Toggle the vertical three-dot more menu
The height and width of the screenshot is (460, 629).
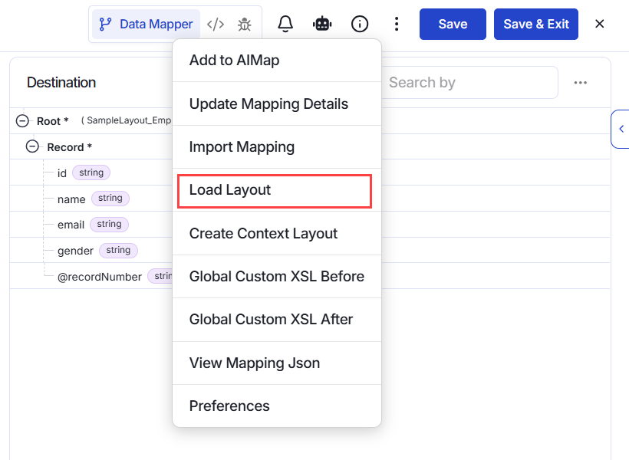[397, 24]
